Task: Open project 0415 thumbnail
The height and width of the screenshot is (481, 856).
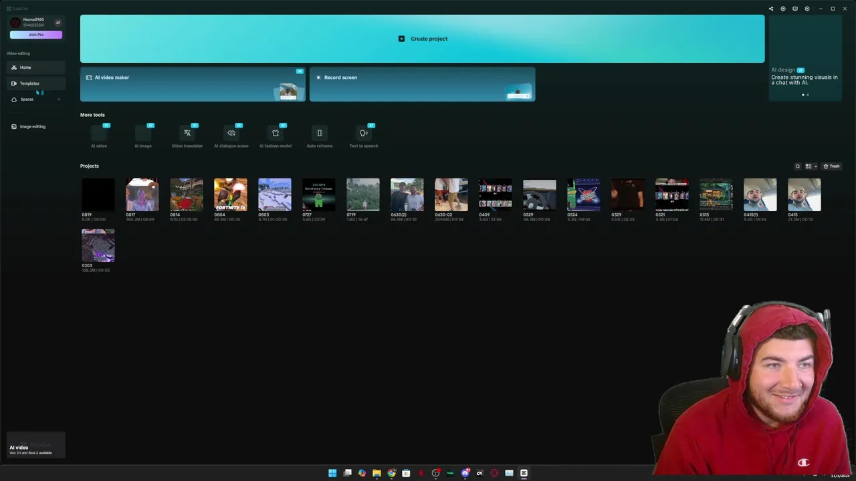Action: click(x=805, y=194)
